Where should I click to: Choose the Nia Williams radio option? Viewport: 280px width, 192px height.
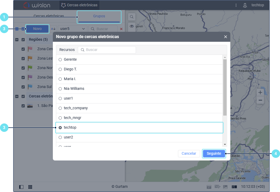[x=60, y=89]
